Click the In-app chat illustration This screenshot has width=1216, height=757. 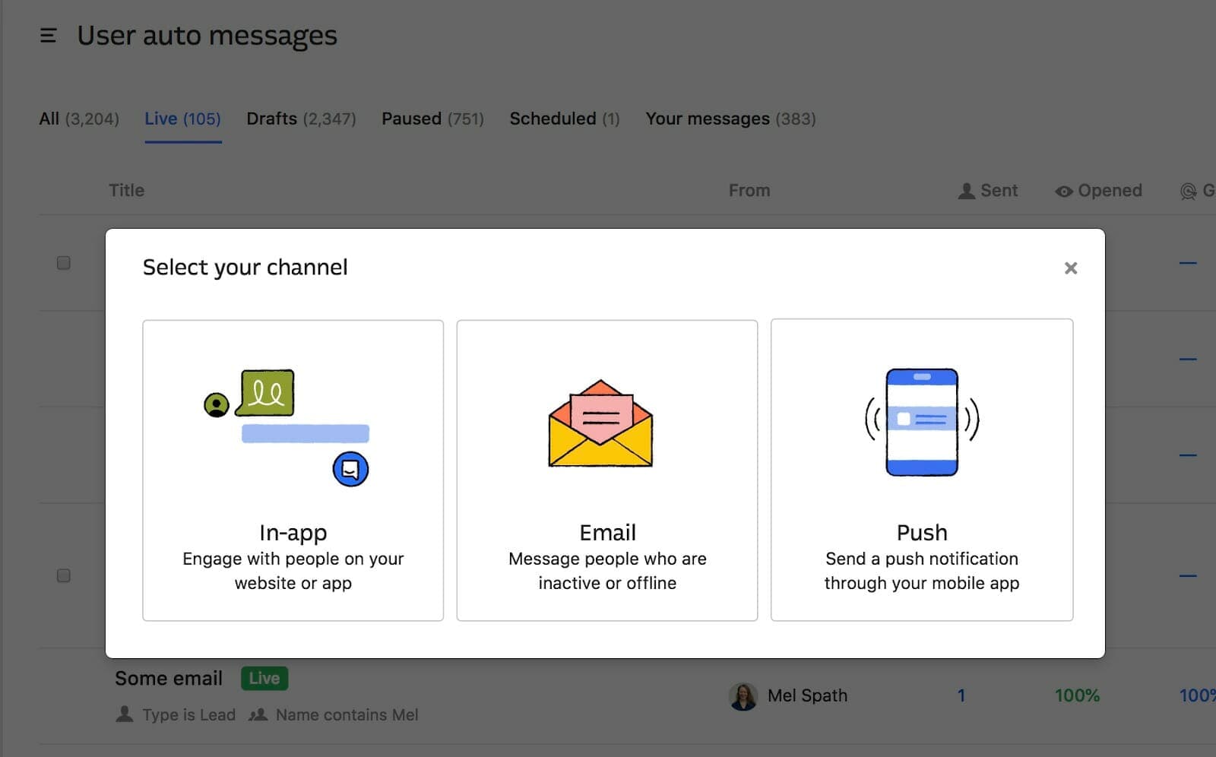click(x=287, y=428)
